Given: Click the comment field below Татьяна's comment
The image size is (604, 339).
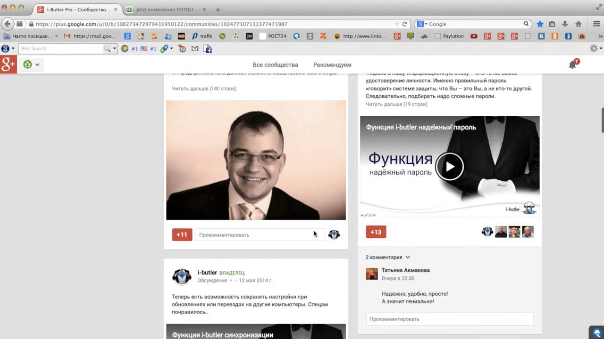Looking at the screenshot, I should point(450,319).
